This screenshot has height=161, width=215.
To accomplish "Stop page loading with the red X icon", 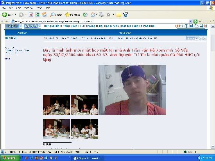I will (x=31, y=14).
